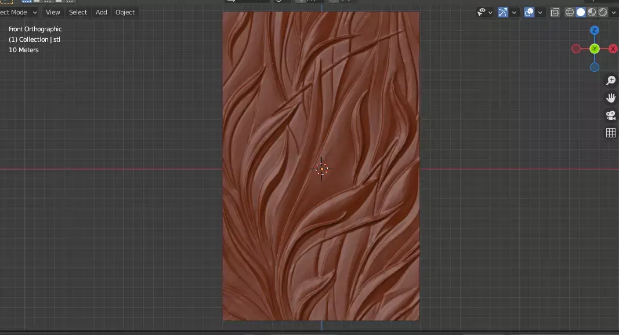Toggle the Show Gizmo button

[502, 12]
